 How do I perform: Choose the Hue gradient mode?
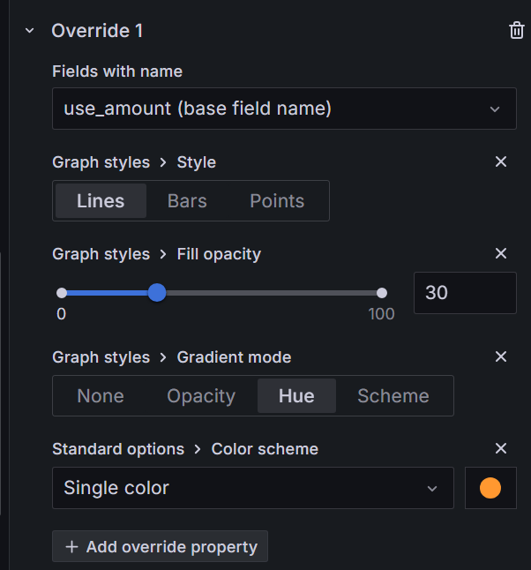(296, 396)
